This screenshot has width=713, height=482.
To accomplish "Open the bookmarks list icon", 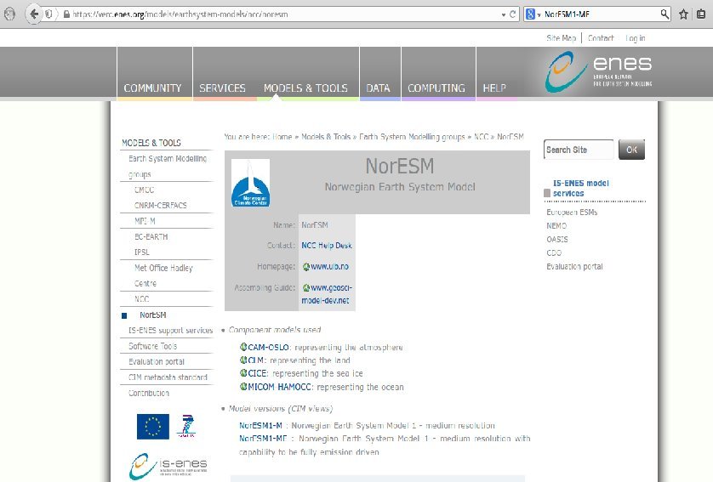I will (x=701, y=14).
